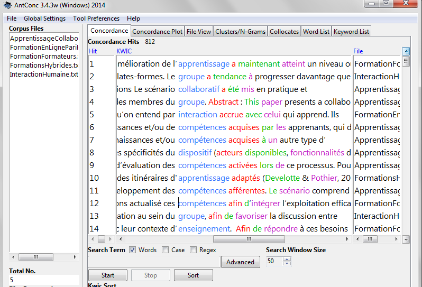This screenshot has height=287, width=422.
Task: Select corpus file FormationFormateurs
Action: (x=44, y=56)
